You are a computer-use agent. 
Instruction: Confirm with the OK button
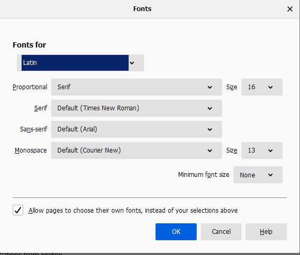pyautogui.click(x=176, y=232)
